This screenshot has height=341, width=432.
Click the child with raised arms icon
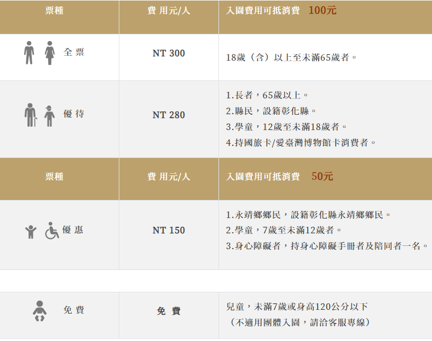click(31, 232)
